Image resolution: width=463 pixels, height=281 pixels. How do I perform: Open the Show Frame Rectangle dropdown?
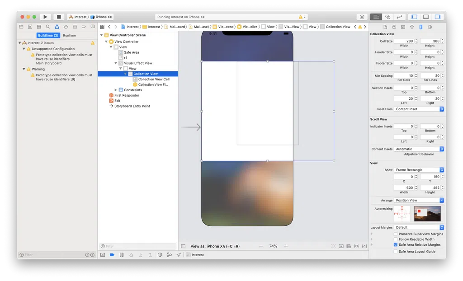pyautogui.click(x=419, y=170)
